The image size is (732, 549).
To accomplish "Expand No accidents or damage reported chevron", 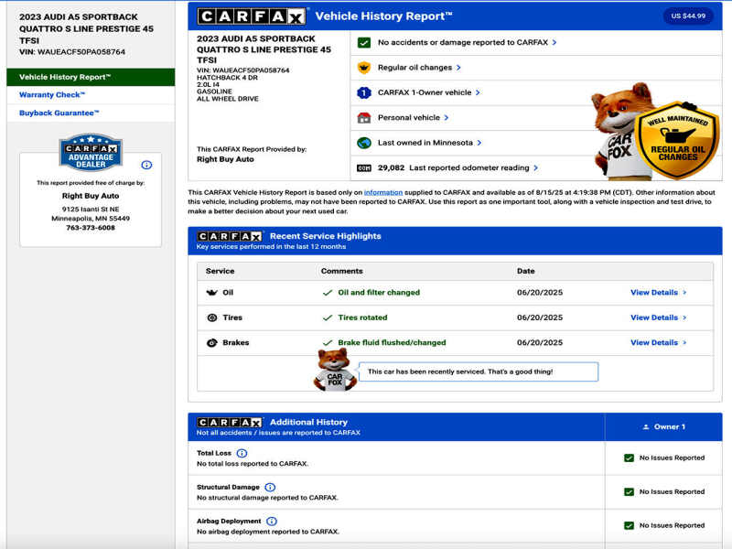I will pos(554,42).
